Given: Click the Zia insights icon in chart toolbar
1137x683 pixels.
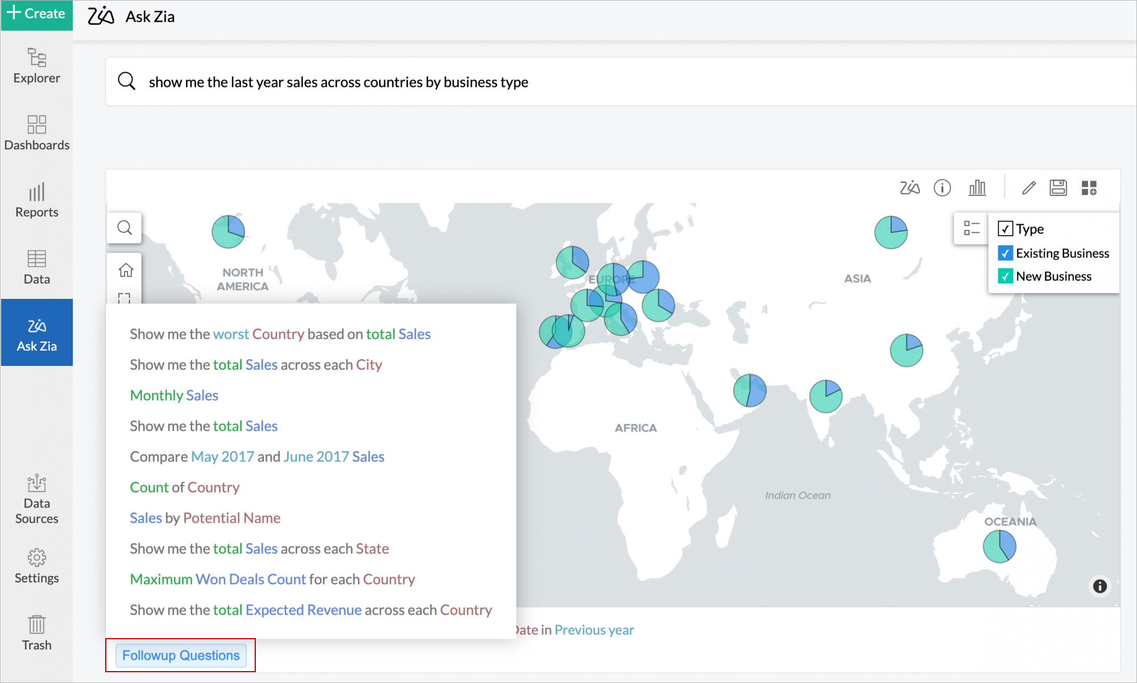Looking at the screenshot, I should (x=910, y=188).
